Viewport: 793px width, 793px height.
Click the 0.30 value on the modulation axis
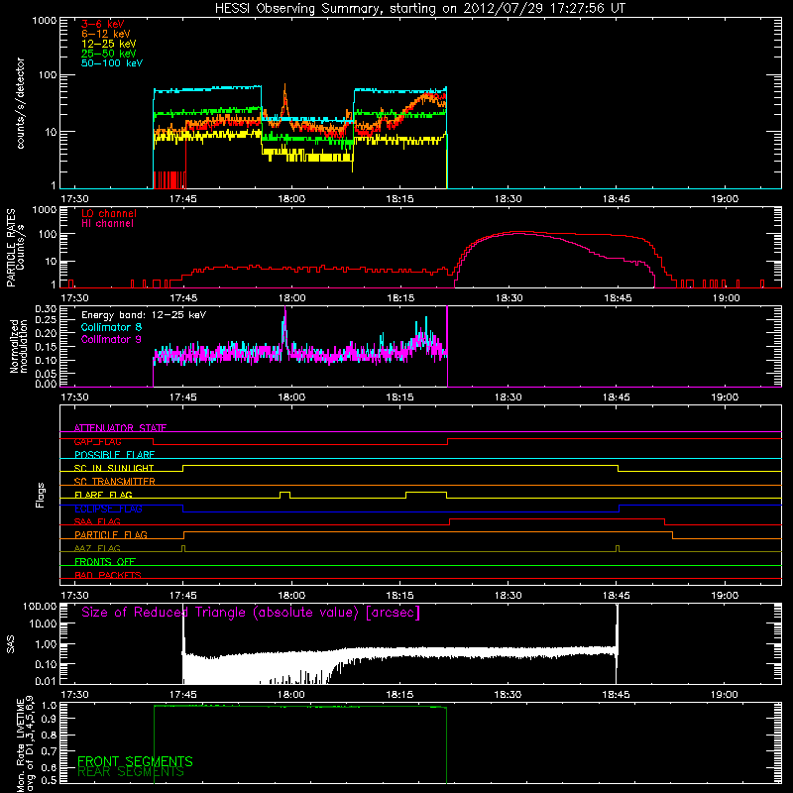46,308
